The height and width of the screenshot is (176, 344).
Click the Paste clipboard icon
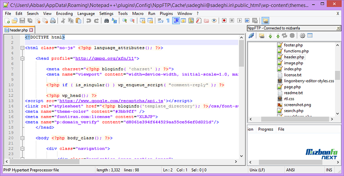click(x=78, y=21)
